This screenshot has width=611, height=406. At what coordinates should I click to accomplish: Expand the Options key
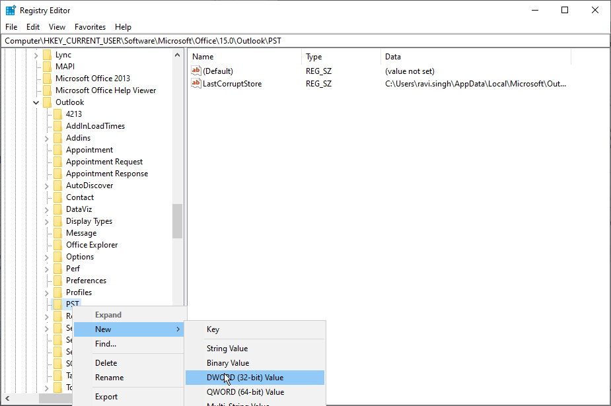tap(46, 257)
